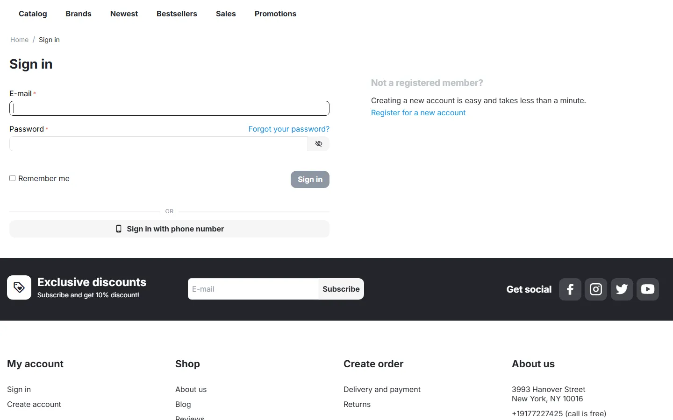Click the Subscribe button

click(x=341, y=289)
